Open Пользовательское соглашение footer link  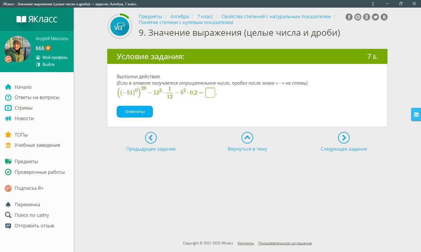point(285,243)
